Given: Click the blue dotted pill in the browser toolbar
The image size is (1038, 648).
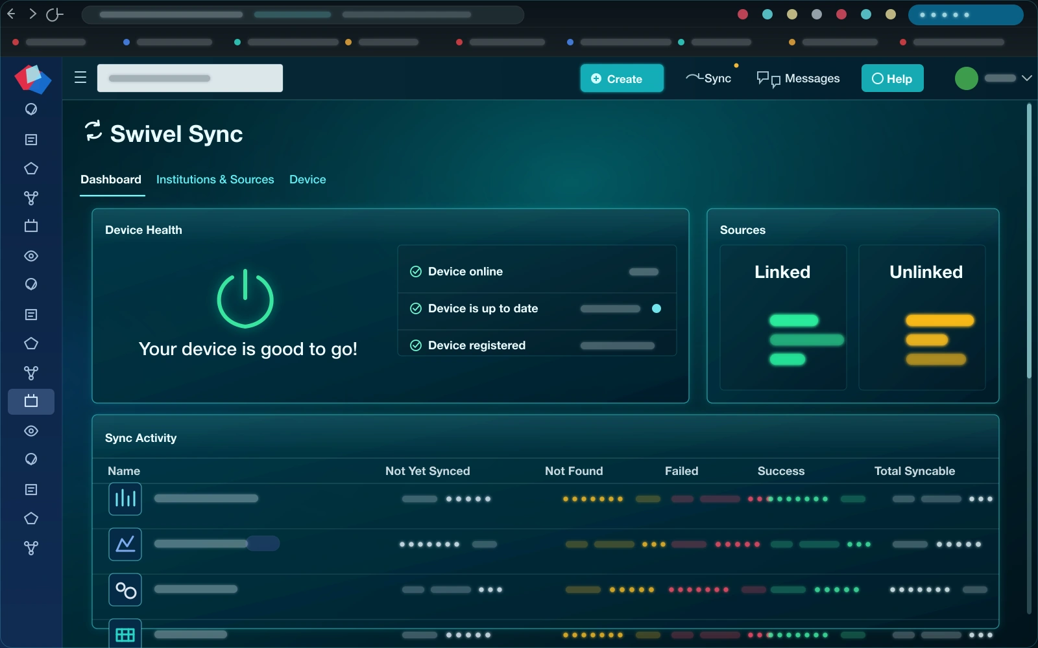Looking at the screenshot, I should pos(965,14).
